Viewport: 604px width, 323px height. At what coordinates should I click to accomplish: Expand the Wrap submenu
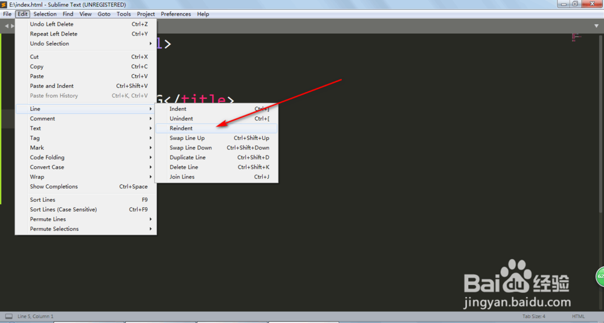[86, 177]
